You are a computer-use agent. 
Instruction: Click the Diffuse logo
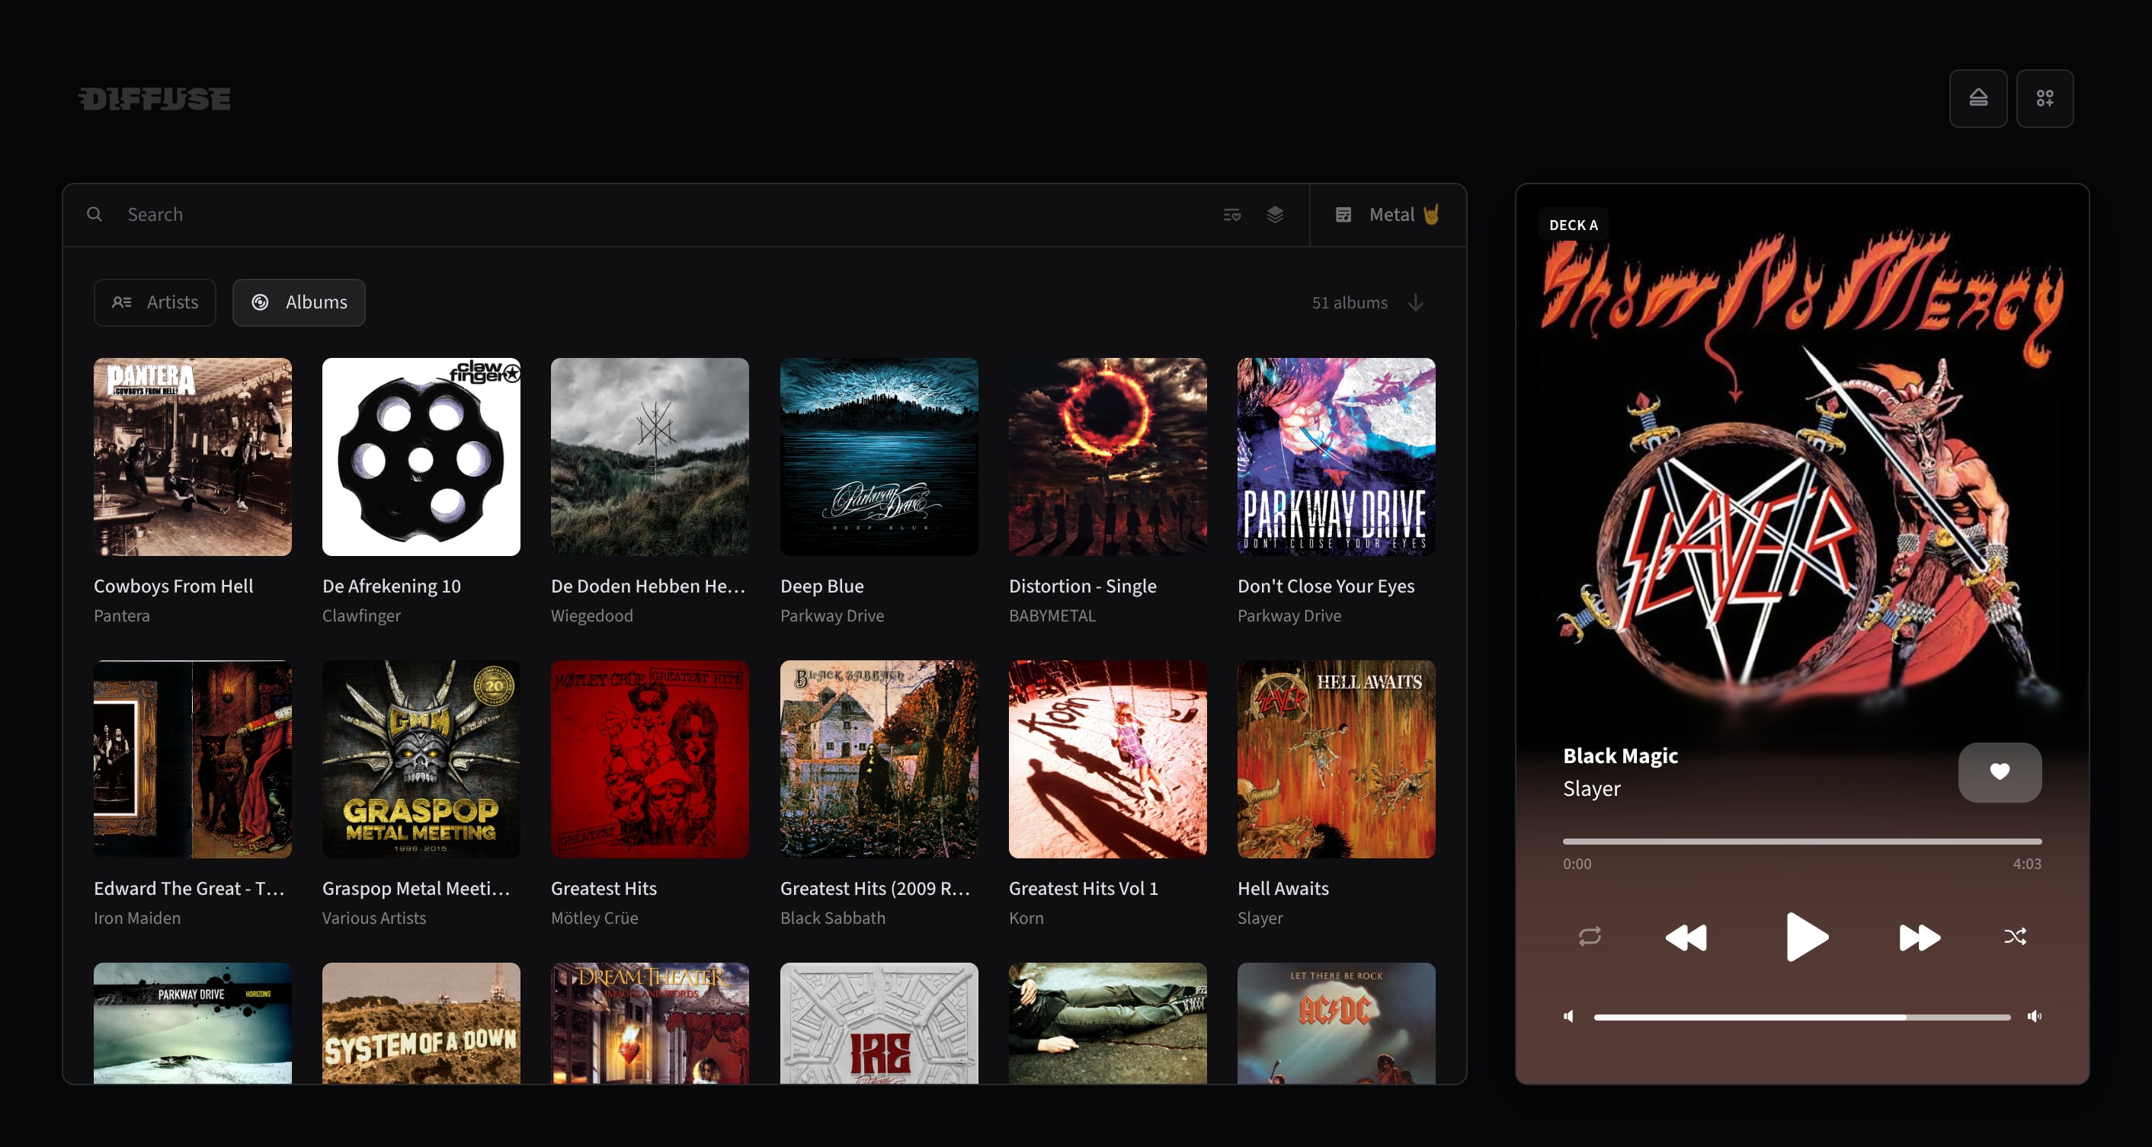click(x=155, y=98)
